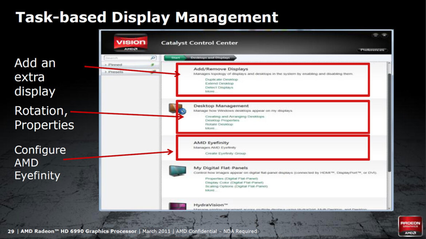Click the scrollbar up arrow
The image size is (426, 239).
click(x=389, y=64)
